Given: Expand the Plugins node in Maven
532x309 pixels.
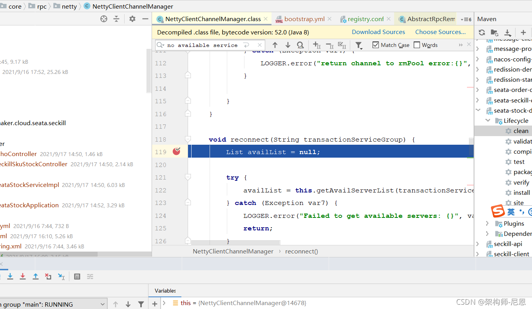Looking at the screenshot, I should pos(487,223).
